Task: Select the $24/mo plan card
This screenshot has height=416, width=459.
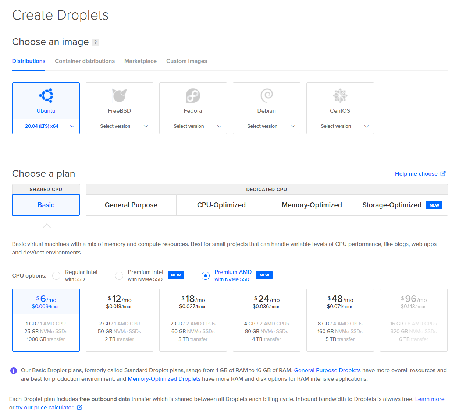Action: (267, 320)
